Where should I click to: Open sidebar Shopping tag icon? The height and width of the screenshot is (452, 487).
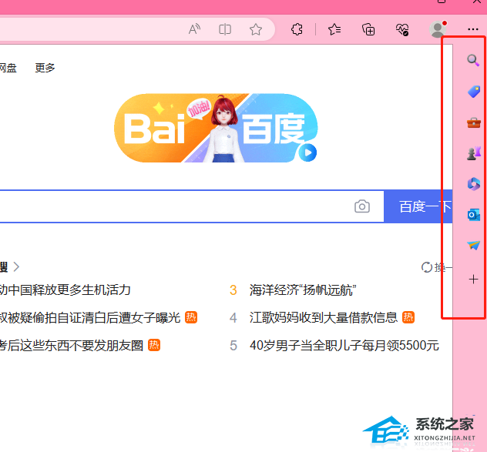coord(474,92)
